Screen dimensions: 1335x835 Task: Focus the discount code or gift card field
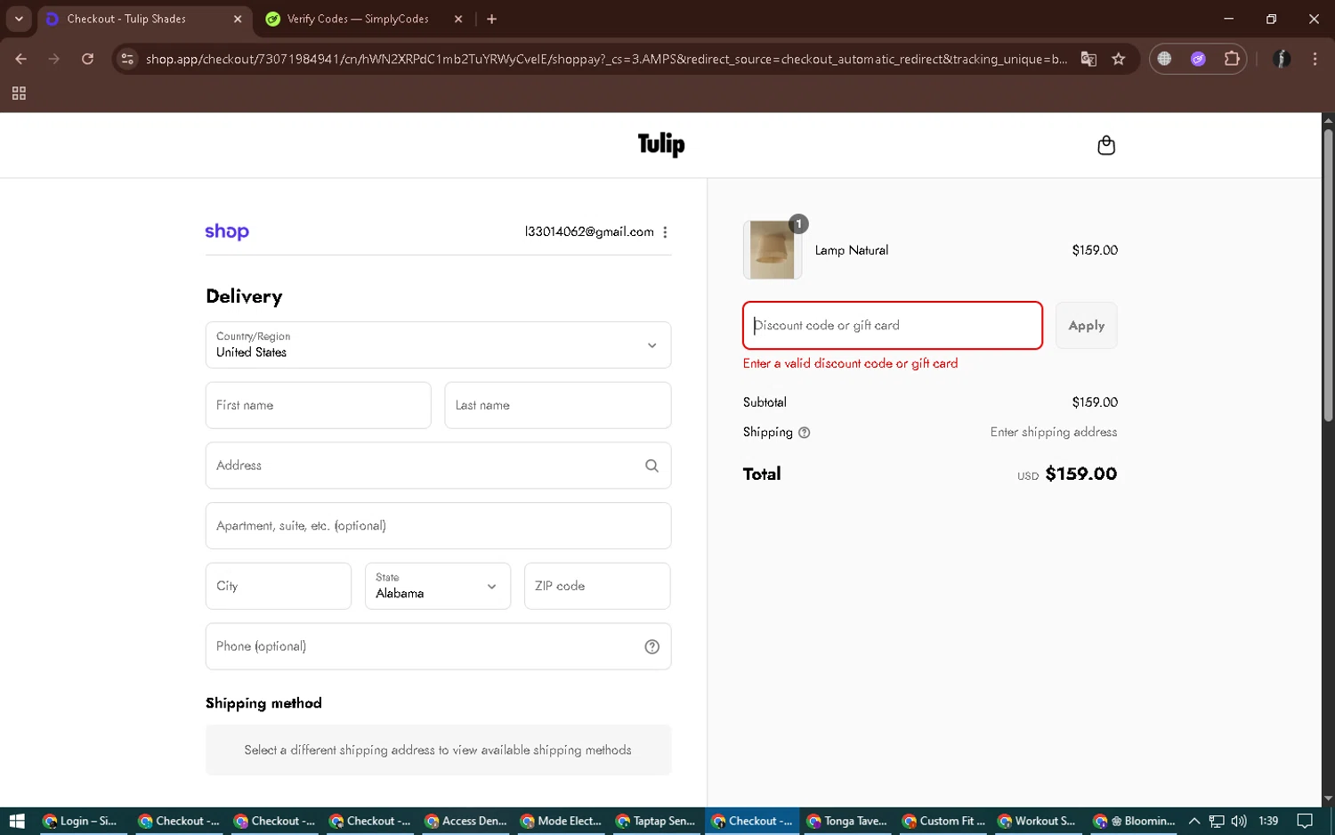(x=893, y=326)
